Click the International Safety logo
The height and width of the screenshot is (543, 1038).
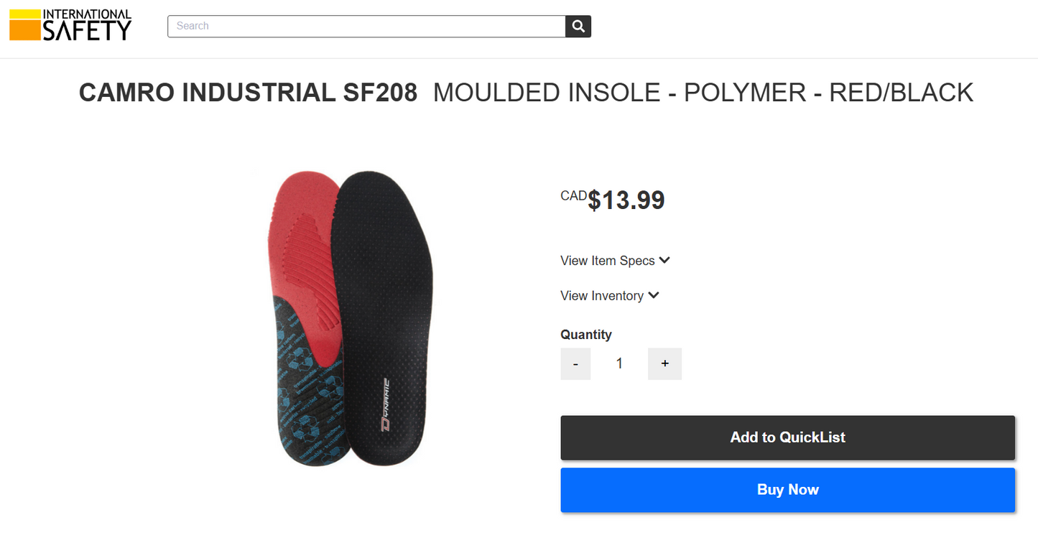70,24
